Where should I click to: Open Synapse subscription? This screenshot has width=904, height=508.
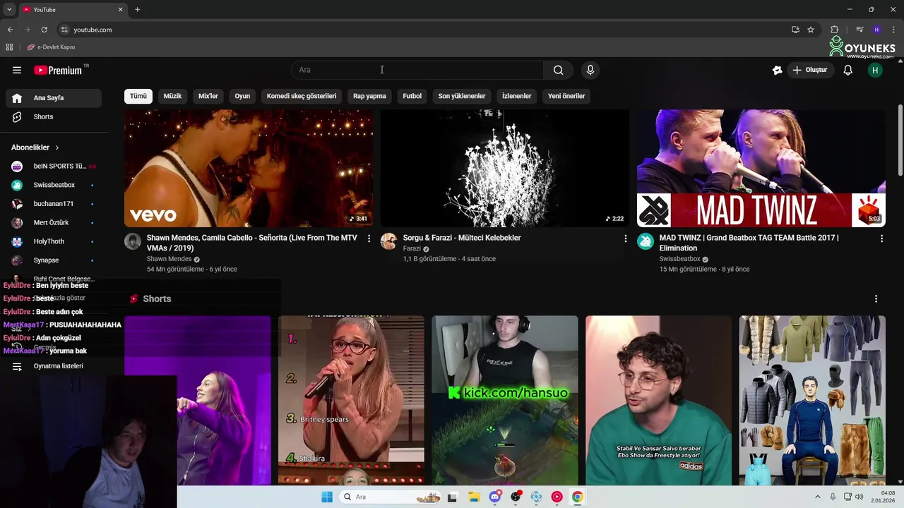(54, 260)
